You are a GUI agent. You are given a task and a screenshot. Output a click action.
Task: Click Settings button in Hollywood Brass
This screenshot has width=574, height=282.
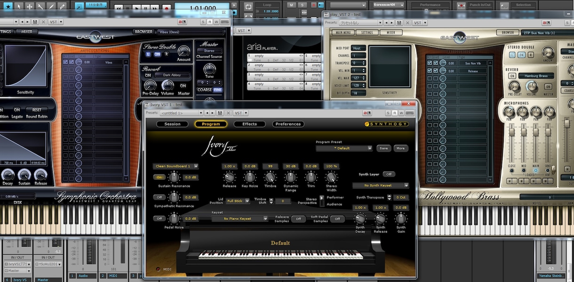click(x=367, y=32)
